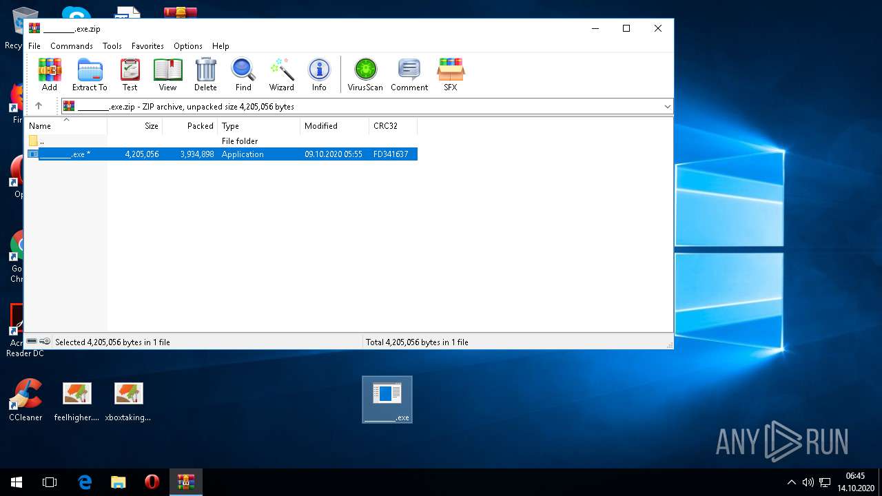Image resolution: width=882 pixels, height=496 pixels.
Task: Open the taskbar clock and date
Action: point(855,482)
